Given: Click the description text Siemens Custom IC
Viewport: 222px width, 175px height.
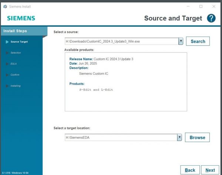Looking at the screenshot, I should 94,74.
